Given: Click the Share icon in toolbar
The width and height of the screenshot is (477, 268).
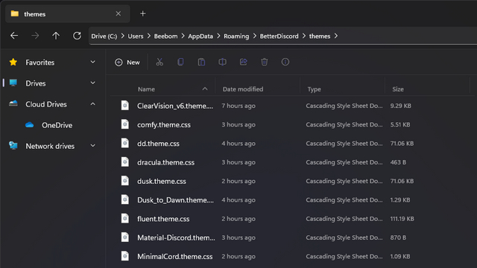Looking at the screenshot, I should pos(244,62).
